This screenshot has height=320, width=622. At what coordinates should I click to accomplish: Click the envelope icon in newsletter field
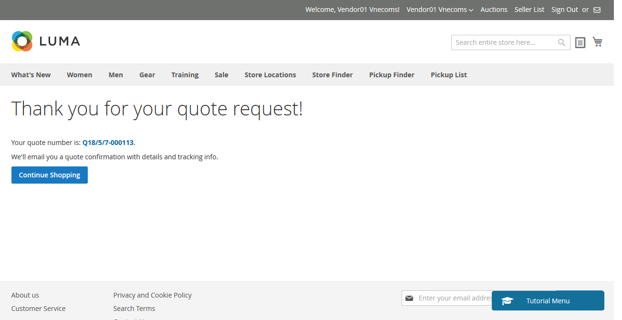tap(409, 298)
